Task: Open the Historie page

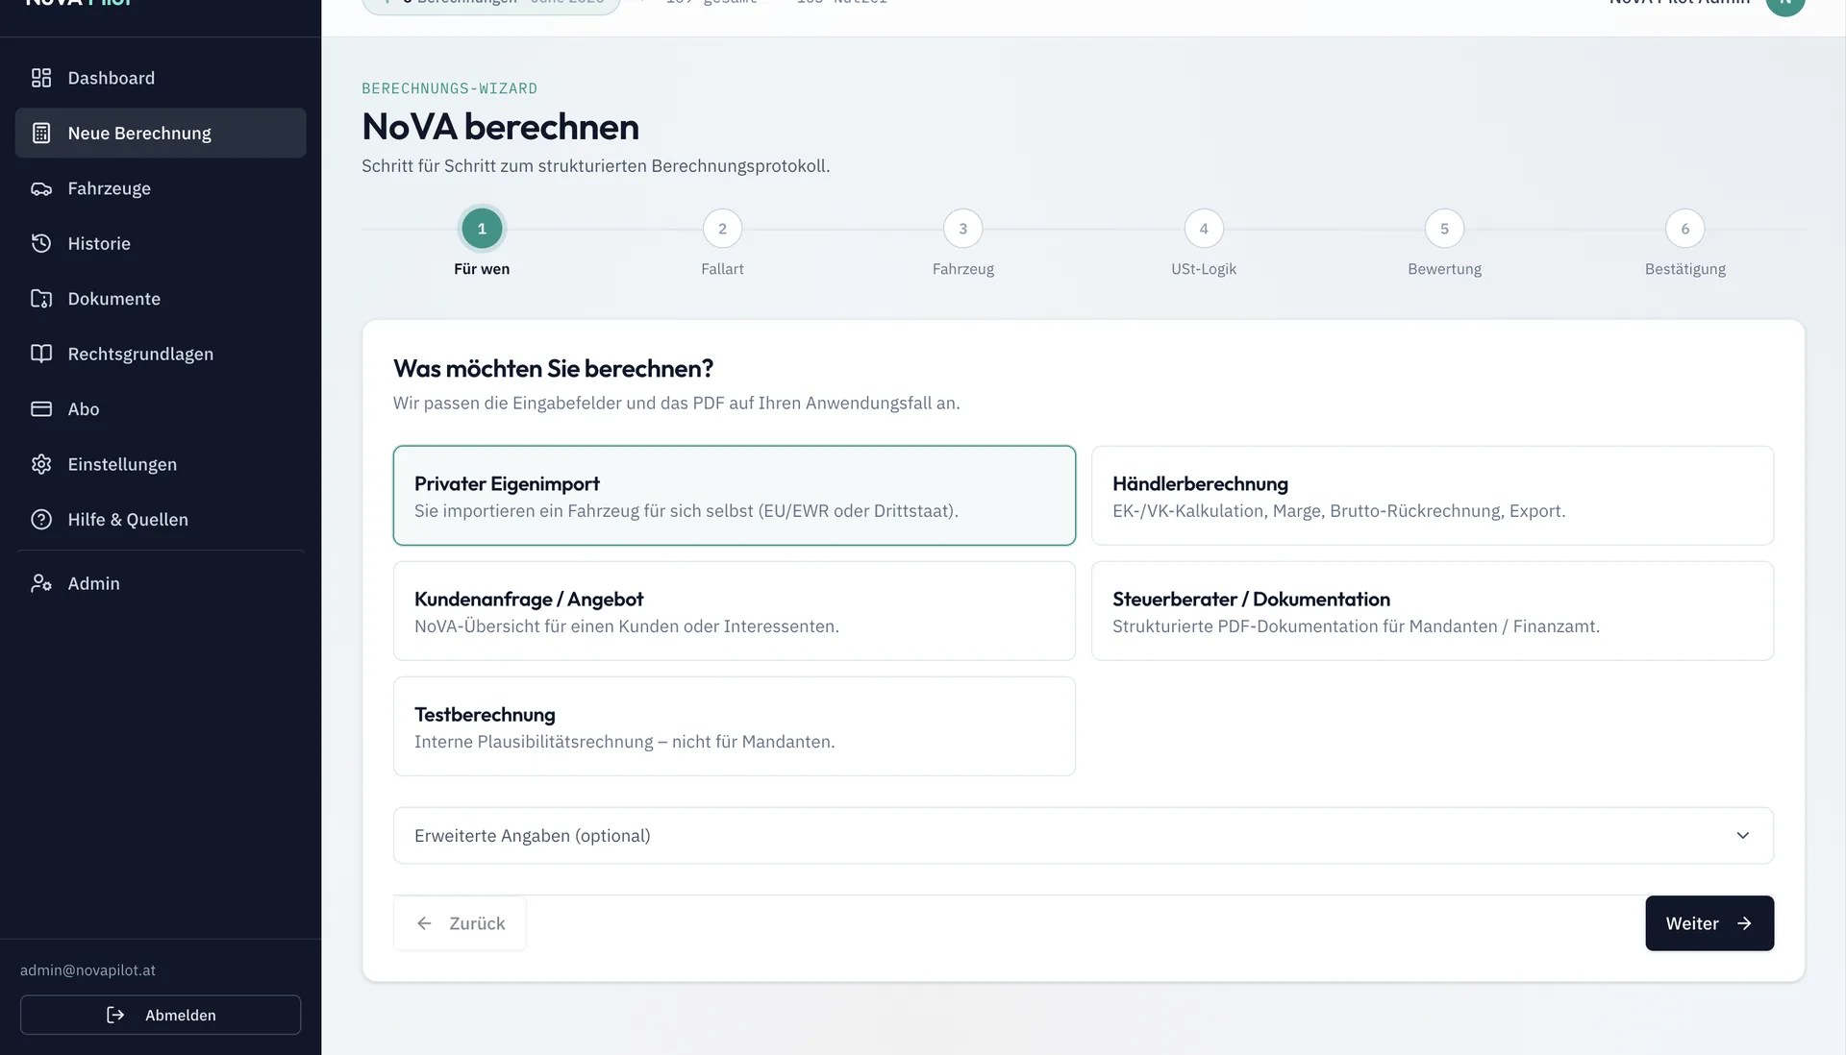Action: pos(161,243)
